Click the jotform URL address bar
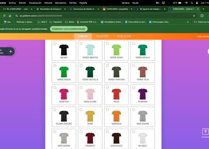209x149 pixels. point(41,16)
